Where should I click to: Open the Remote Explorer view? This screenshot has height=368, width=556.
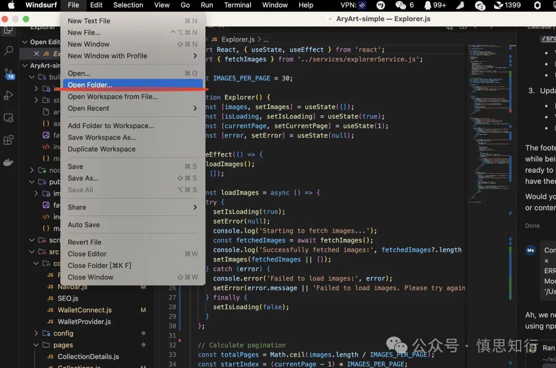coord(9,118)
